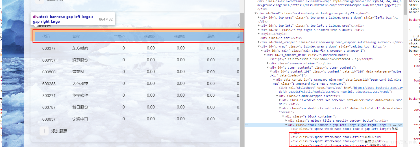Click the stock name 普莱柯
This screenshot has height=147, width=420.
78,72
